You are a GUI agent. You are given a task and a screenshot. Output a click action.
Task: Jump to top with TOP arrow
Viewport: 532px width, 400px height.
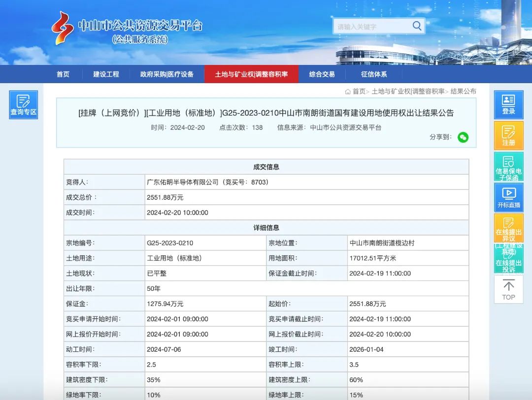tap(508, 289)
